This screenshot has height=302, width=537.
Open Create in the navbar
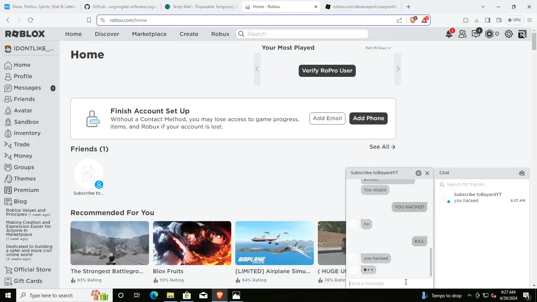click(x=189, y=34)
